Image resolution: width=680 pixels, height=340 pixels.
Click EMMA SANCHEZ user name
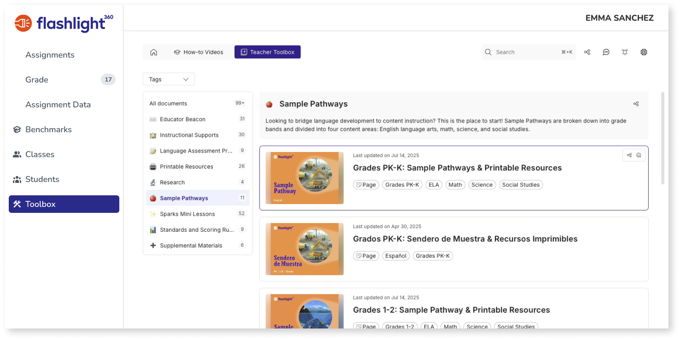click(620, 18)
